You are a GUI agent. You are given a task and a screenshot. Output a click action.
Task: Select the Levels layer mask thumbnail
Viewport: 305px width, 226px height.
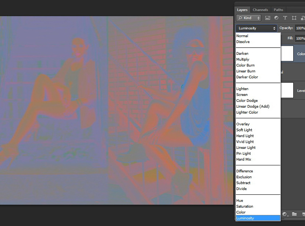287,90
